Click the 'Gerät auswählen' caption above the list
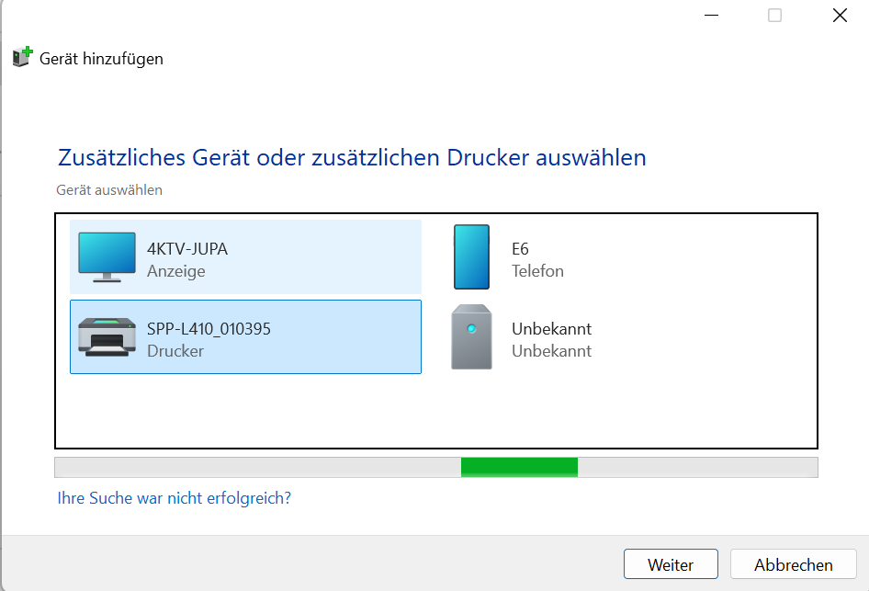The height and width of the screenshot is (591, 869). click(x=109, y=190)
